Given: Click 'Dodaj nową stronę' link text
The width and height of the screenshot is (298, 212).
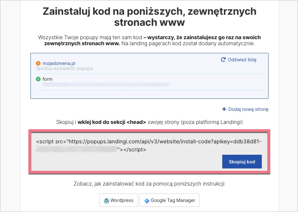Looking at the screenshot, I should (x=248, y=109).
